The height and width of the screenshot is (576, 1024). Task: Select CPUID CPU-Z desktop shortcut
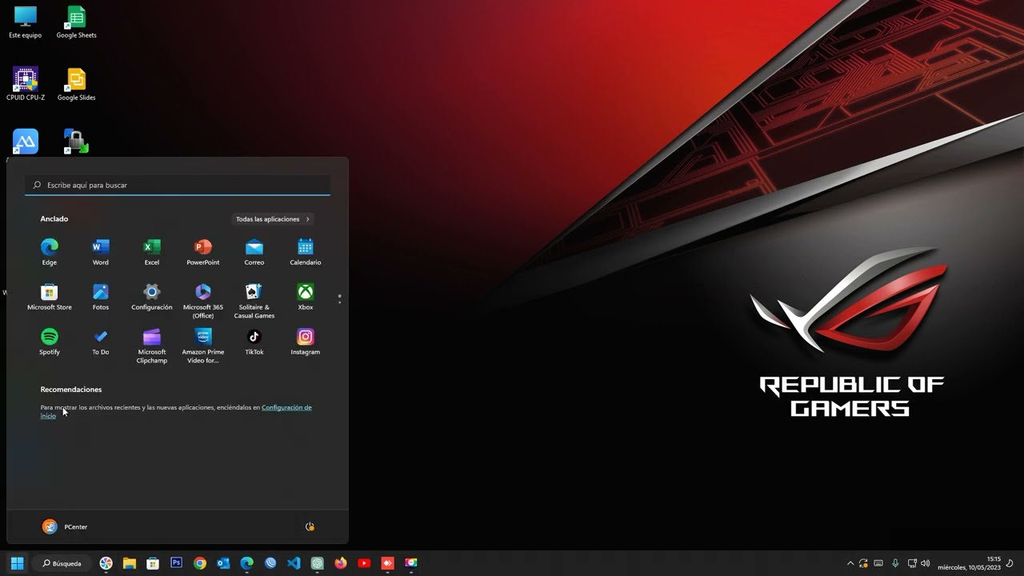pos(25,85)
